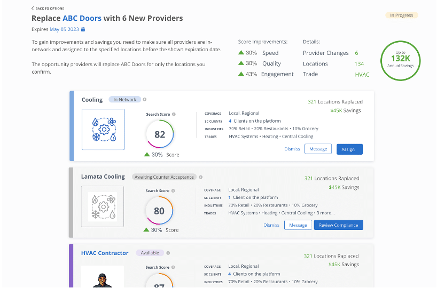Open the Cooling provider logo thumbnail
This screenshot has width=437, height=288.
pos(103,129)
